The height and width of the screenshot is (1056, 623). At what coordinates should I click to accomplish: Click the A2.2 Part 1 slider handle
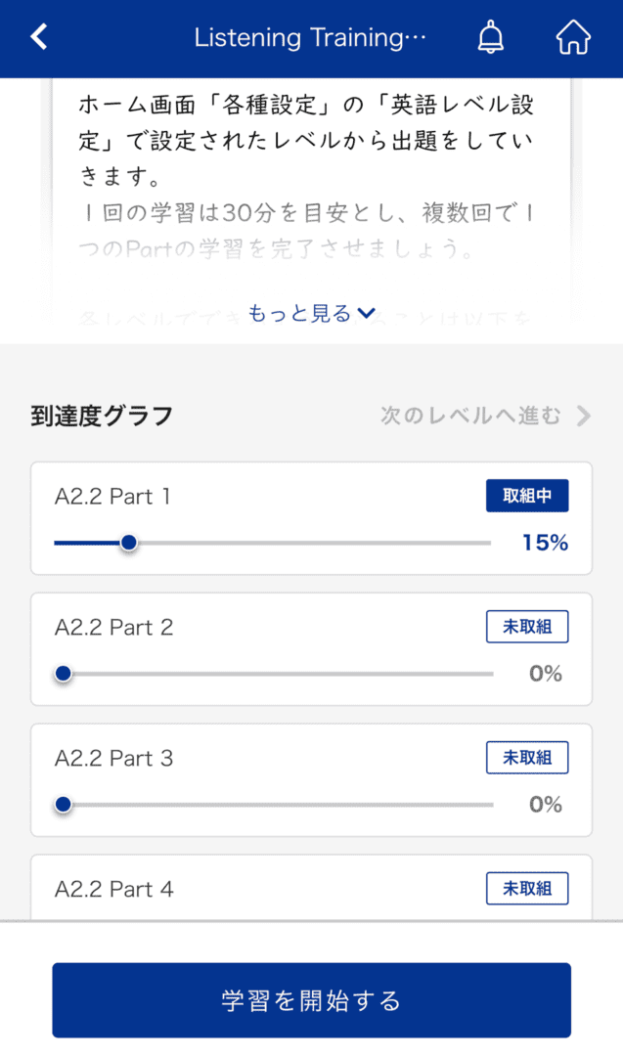[x=129, y=543]
